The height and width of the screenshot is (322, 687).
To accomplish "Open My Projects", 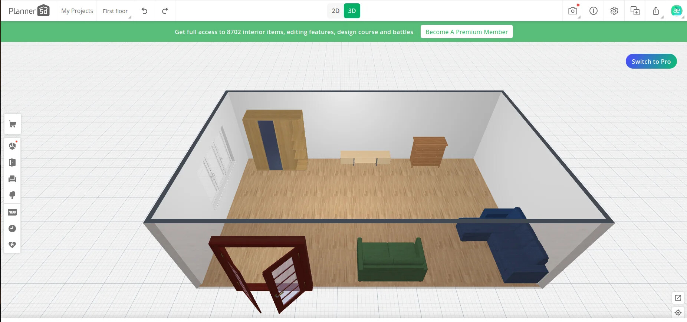I will tap(77, 11).
